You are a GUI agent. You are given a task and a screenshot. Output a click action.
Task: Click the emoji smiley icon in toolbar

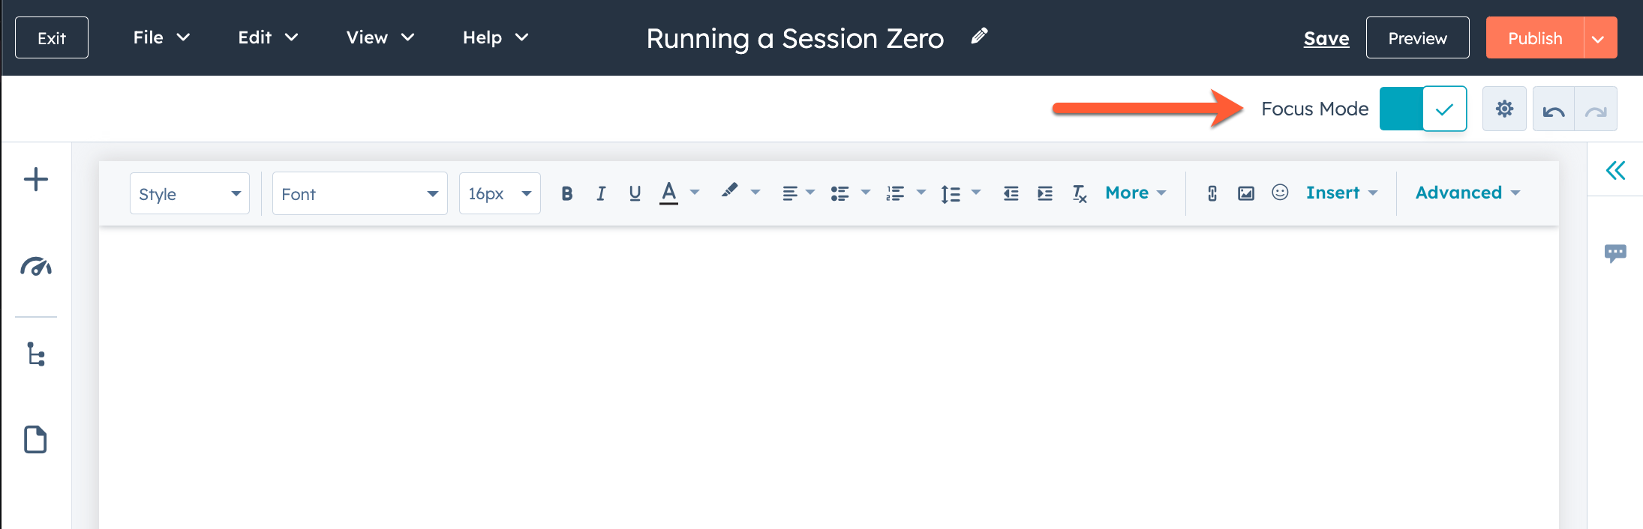tap(1280, 193)
